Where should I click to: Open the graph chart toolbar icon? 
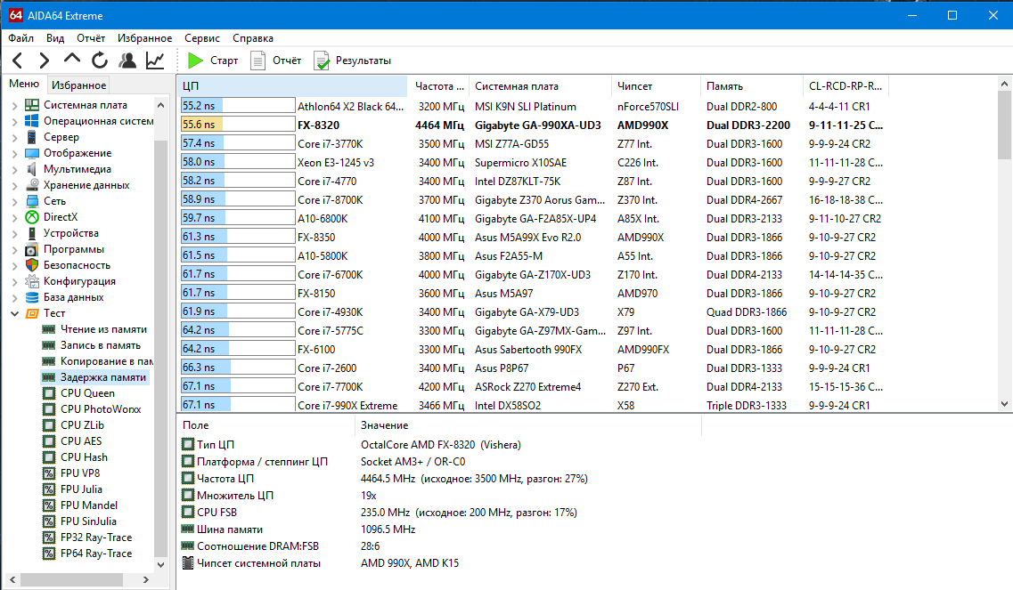pos(155,61)
